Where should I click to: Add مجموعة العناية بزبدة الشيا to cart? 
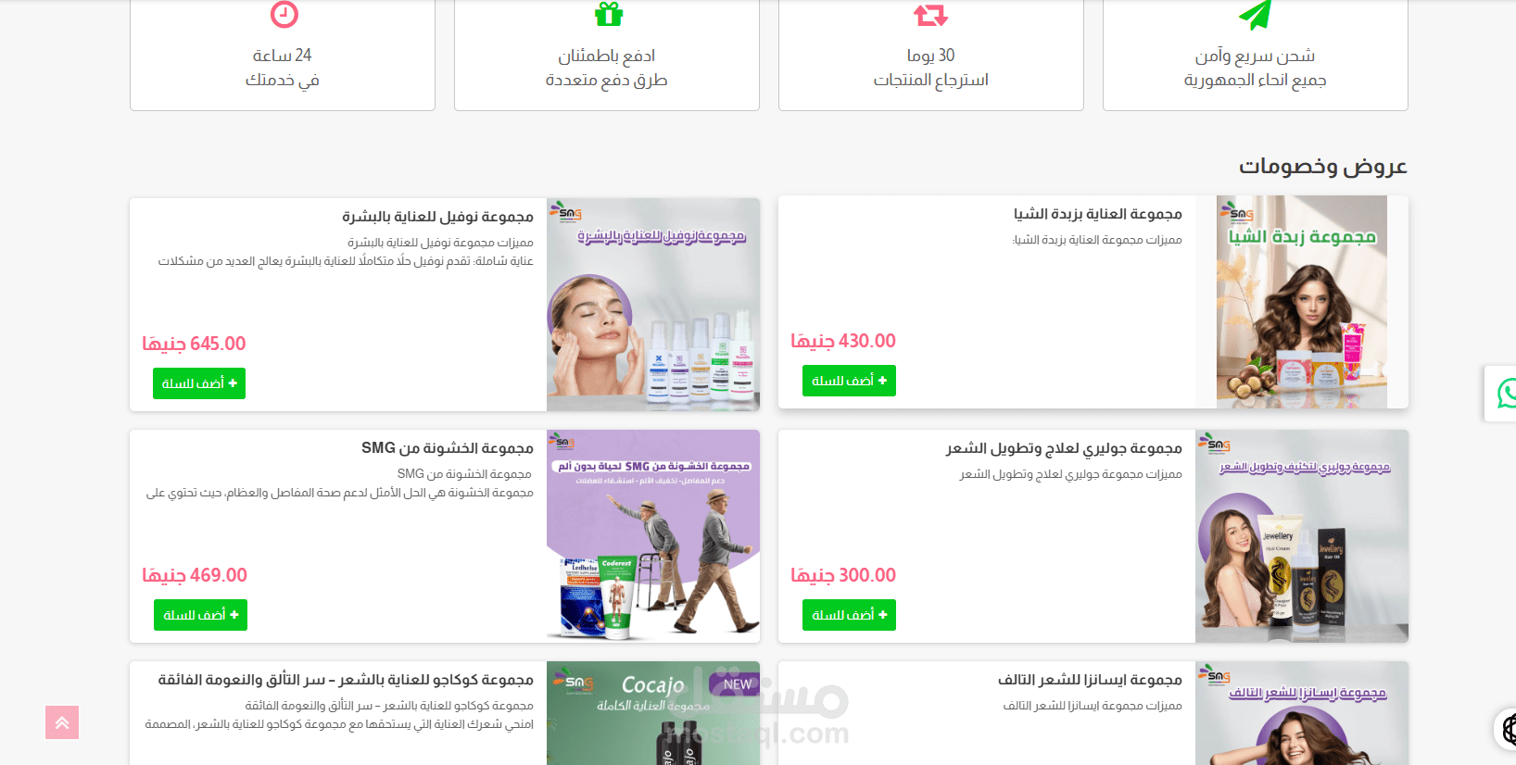pos(849,381)
